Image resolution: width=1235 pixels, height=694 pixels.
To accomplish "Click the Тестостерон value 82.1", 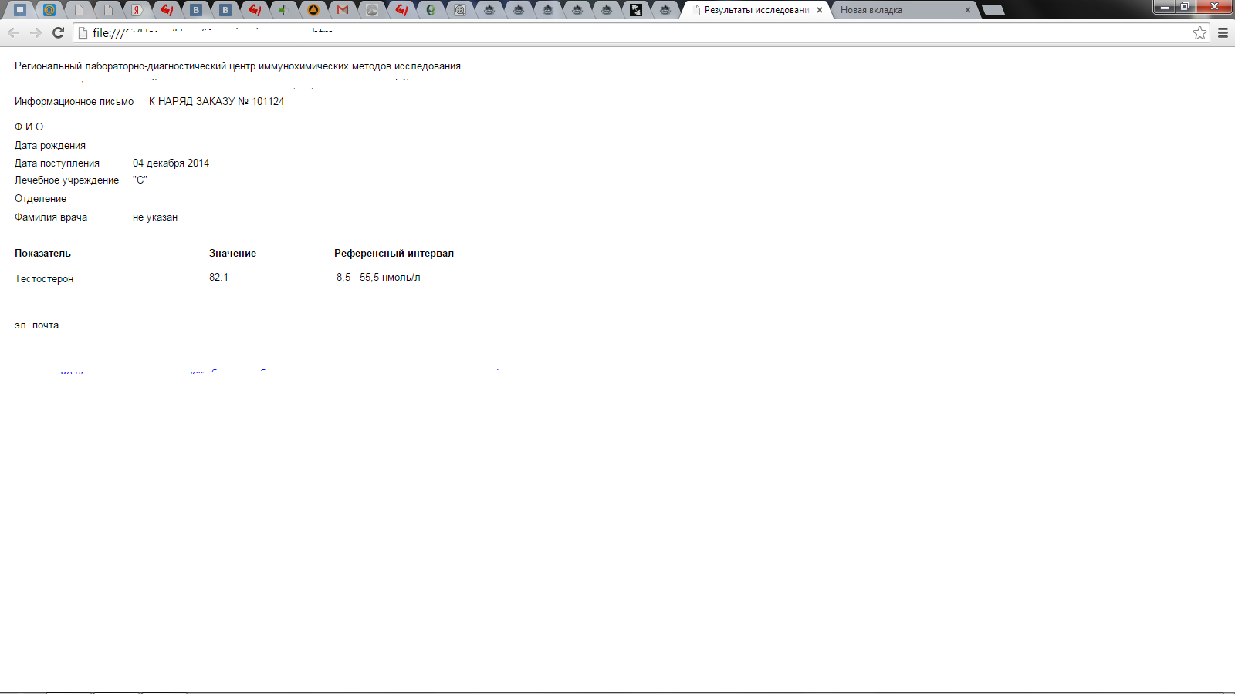I will [218, 277].
